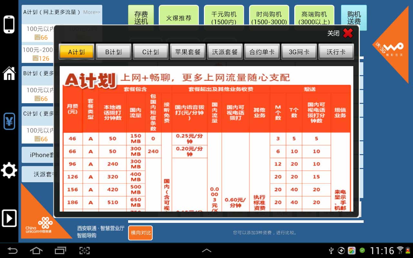
Task: Open the 沃派套餐 tab
Action: pos(225,52)
